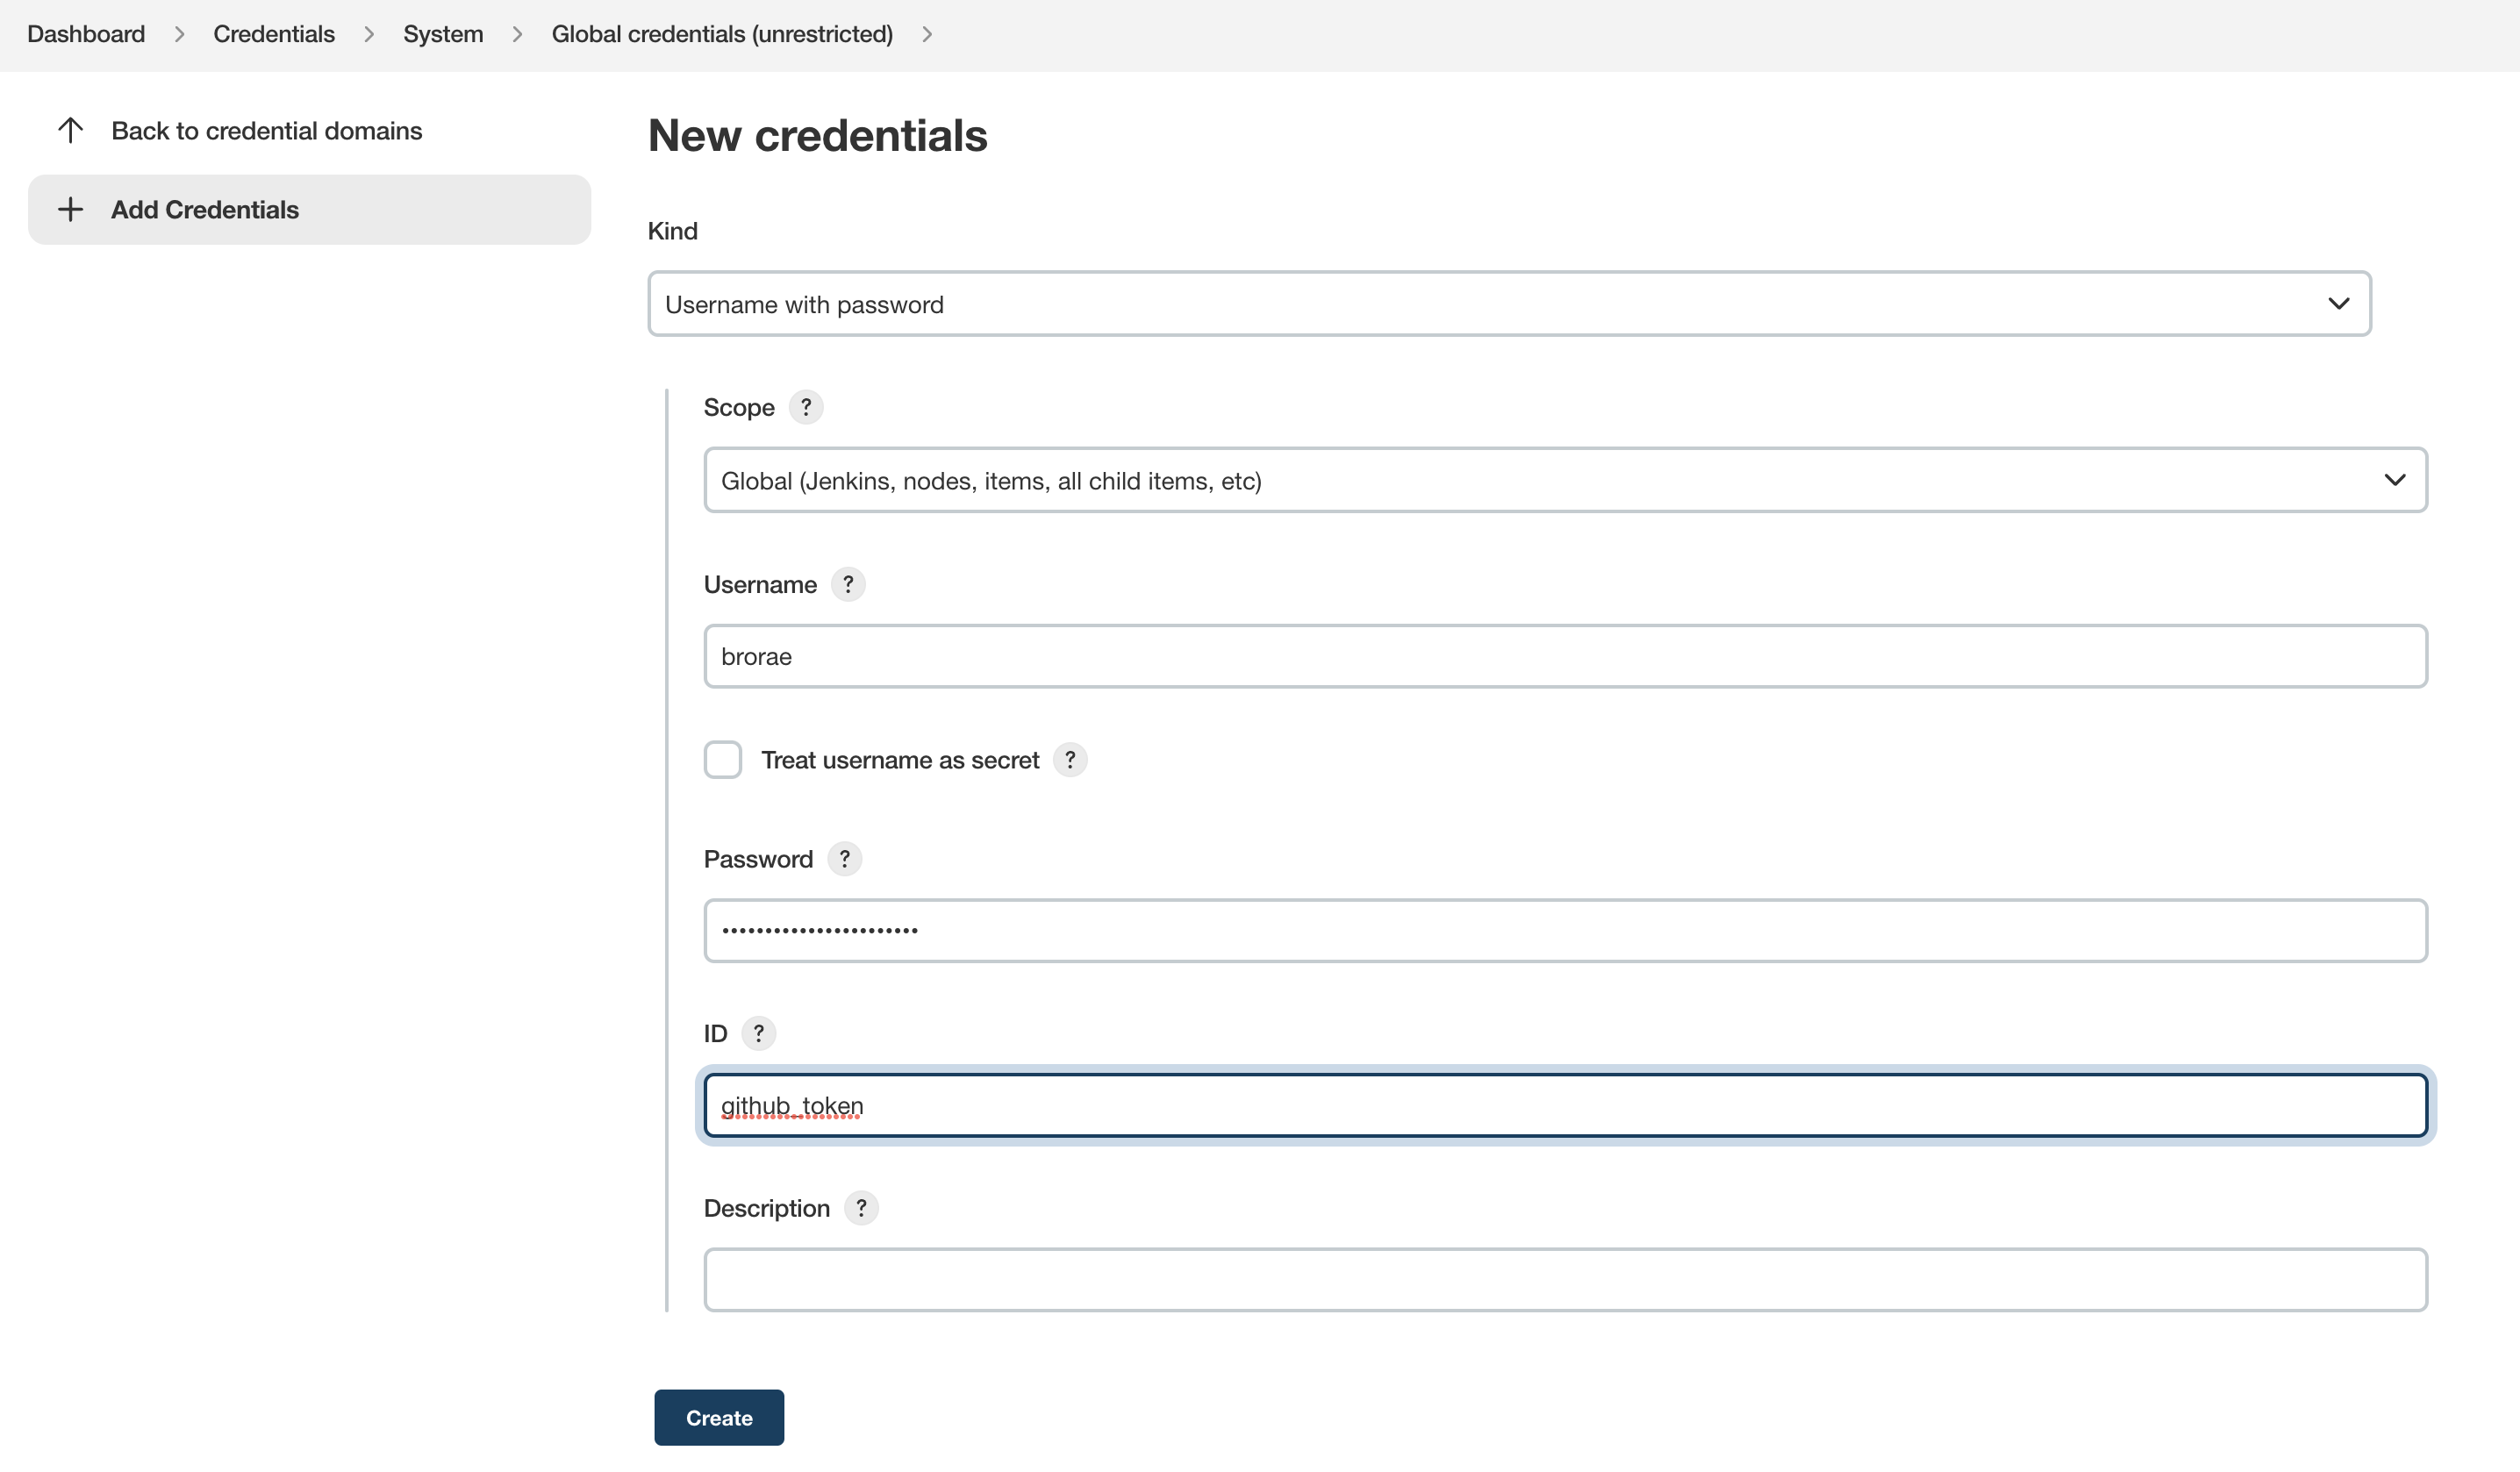Click chevron after Global credentials breadcrumb

click(x=927, y=34)
